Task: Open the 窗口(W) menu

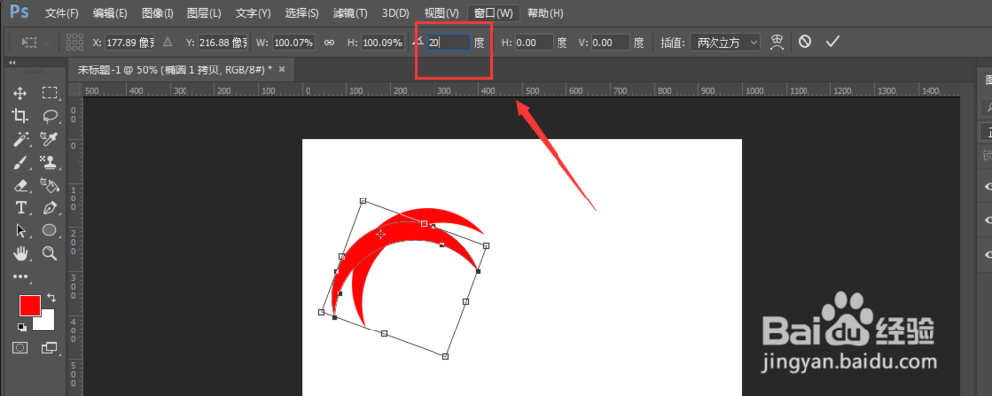Action: coord(493,13)
